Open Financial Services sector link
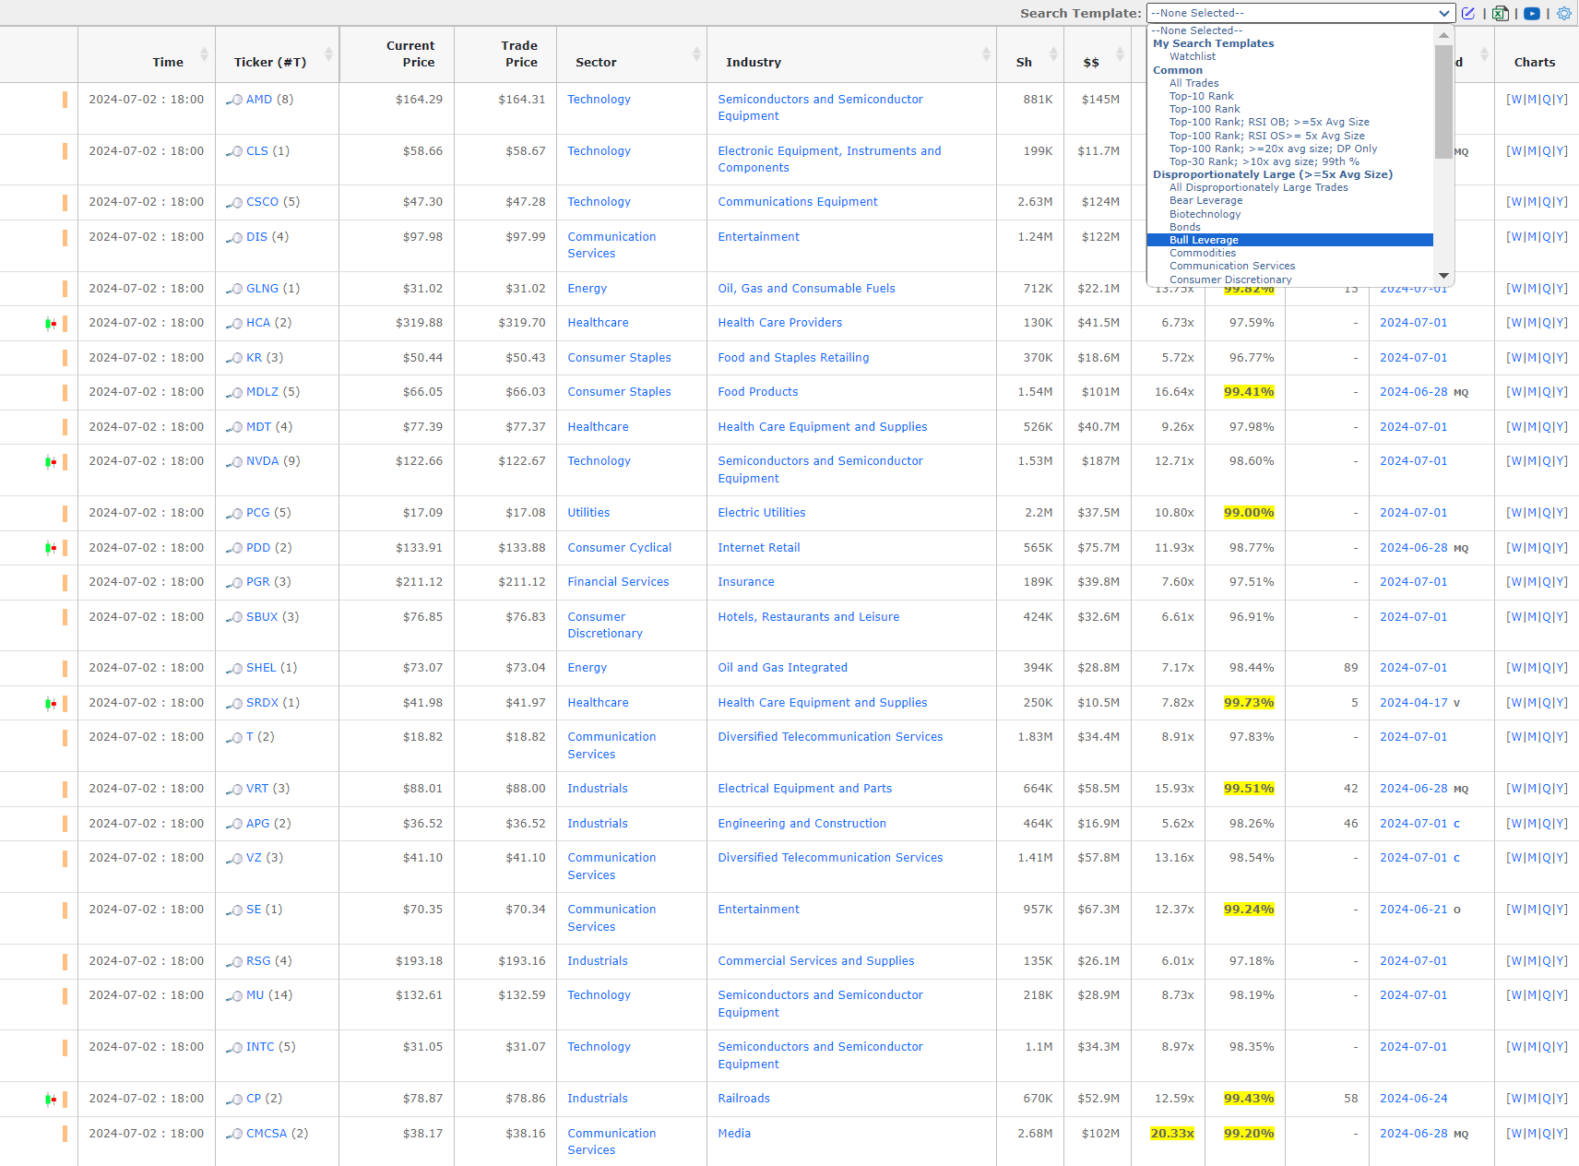This screenshot has width=1579, height=1166. tap(618, 582)
